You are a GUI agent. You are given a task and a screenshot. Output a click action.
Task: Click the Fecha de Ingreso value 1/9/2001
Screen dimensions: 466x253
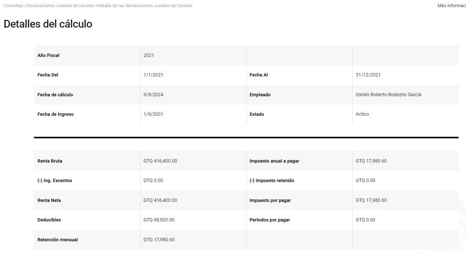tap(153, 114)
